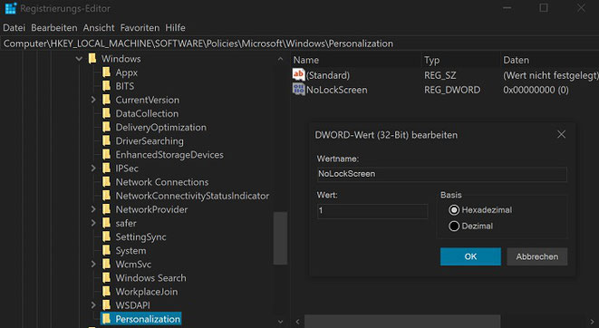
Task: Click the IPSec folder icon
Action: (107, 168)
